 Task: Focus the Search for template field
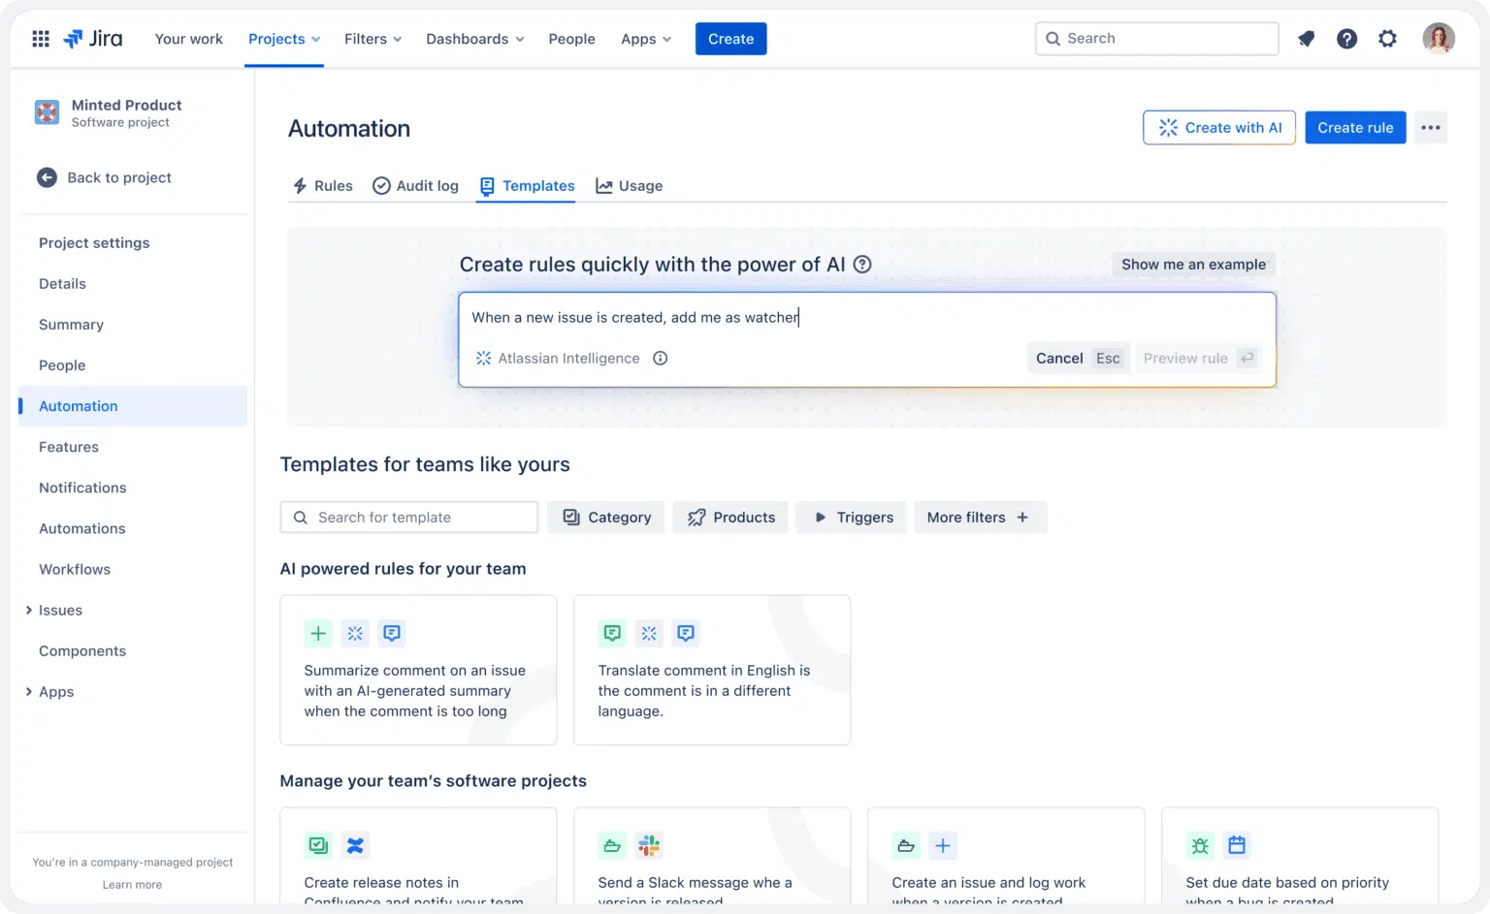point(409,518)
